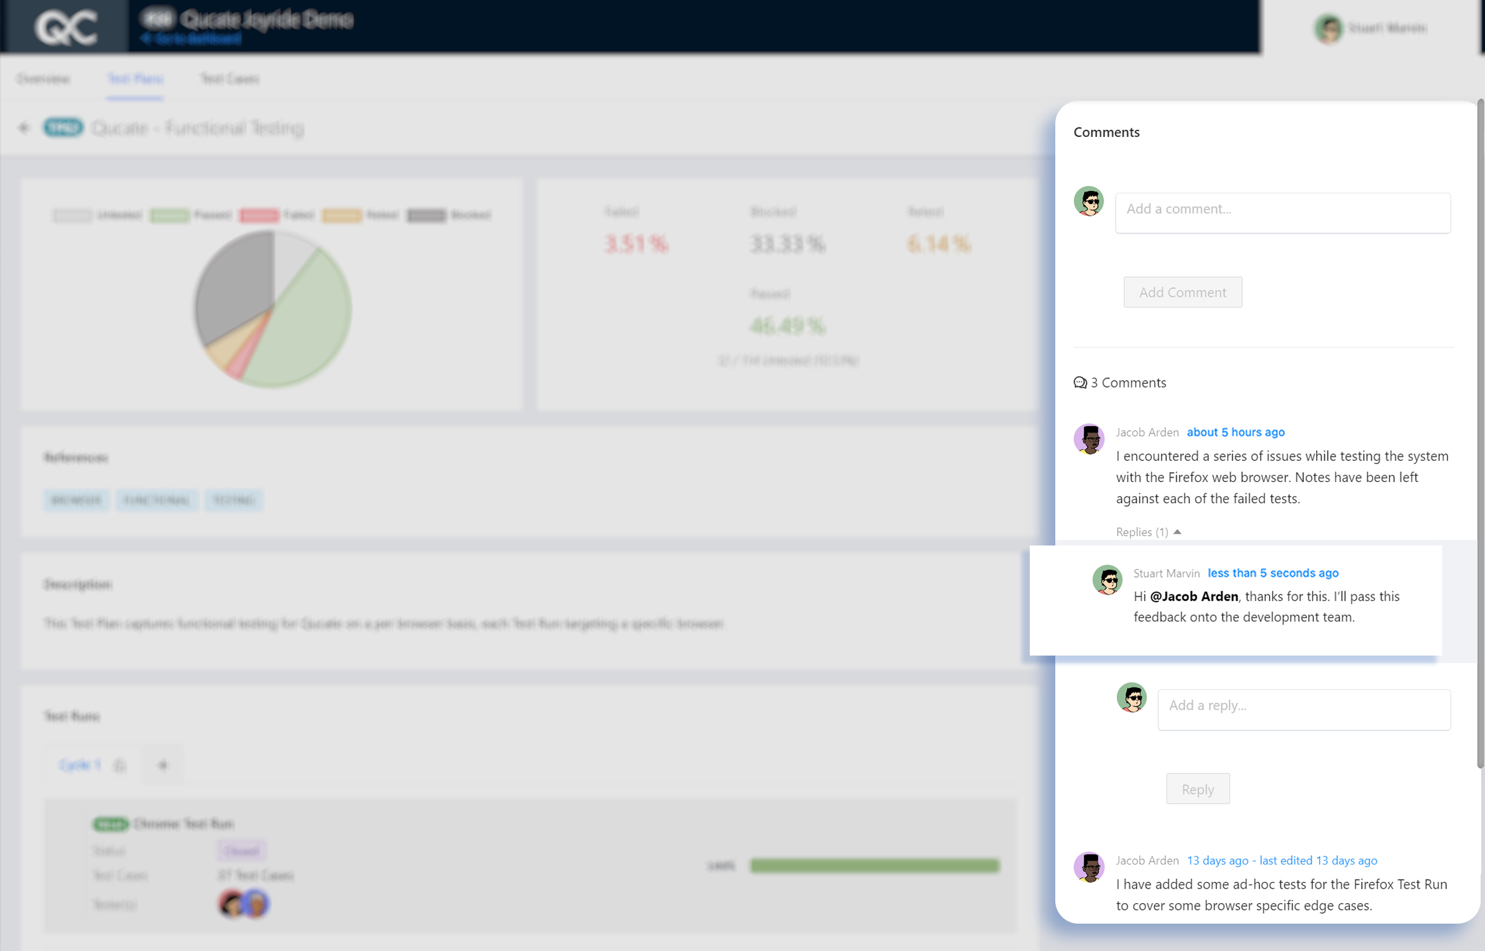Click the green progress bar on Chrome Test Run
Screen dimensions: 1485x951
tap(874, 865)
